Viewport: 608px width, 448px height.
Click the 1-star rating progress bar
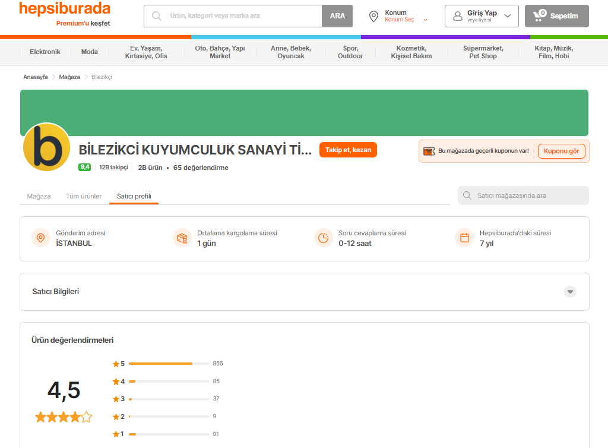(169, 434)
